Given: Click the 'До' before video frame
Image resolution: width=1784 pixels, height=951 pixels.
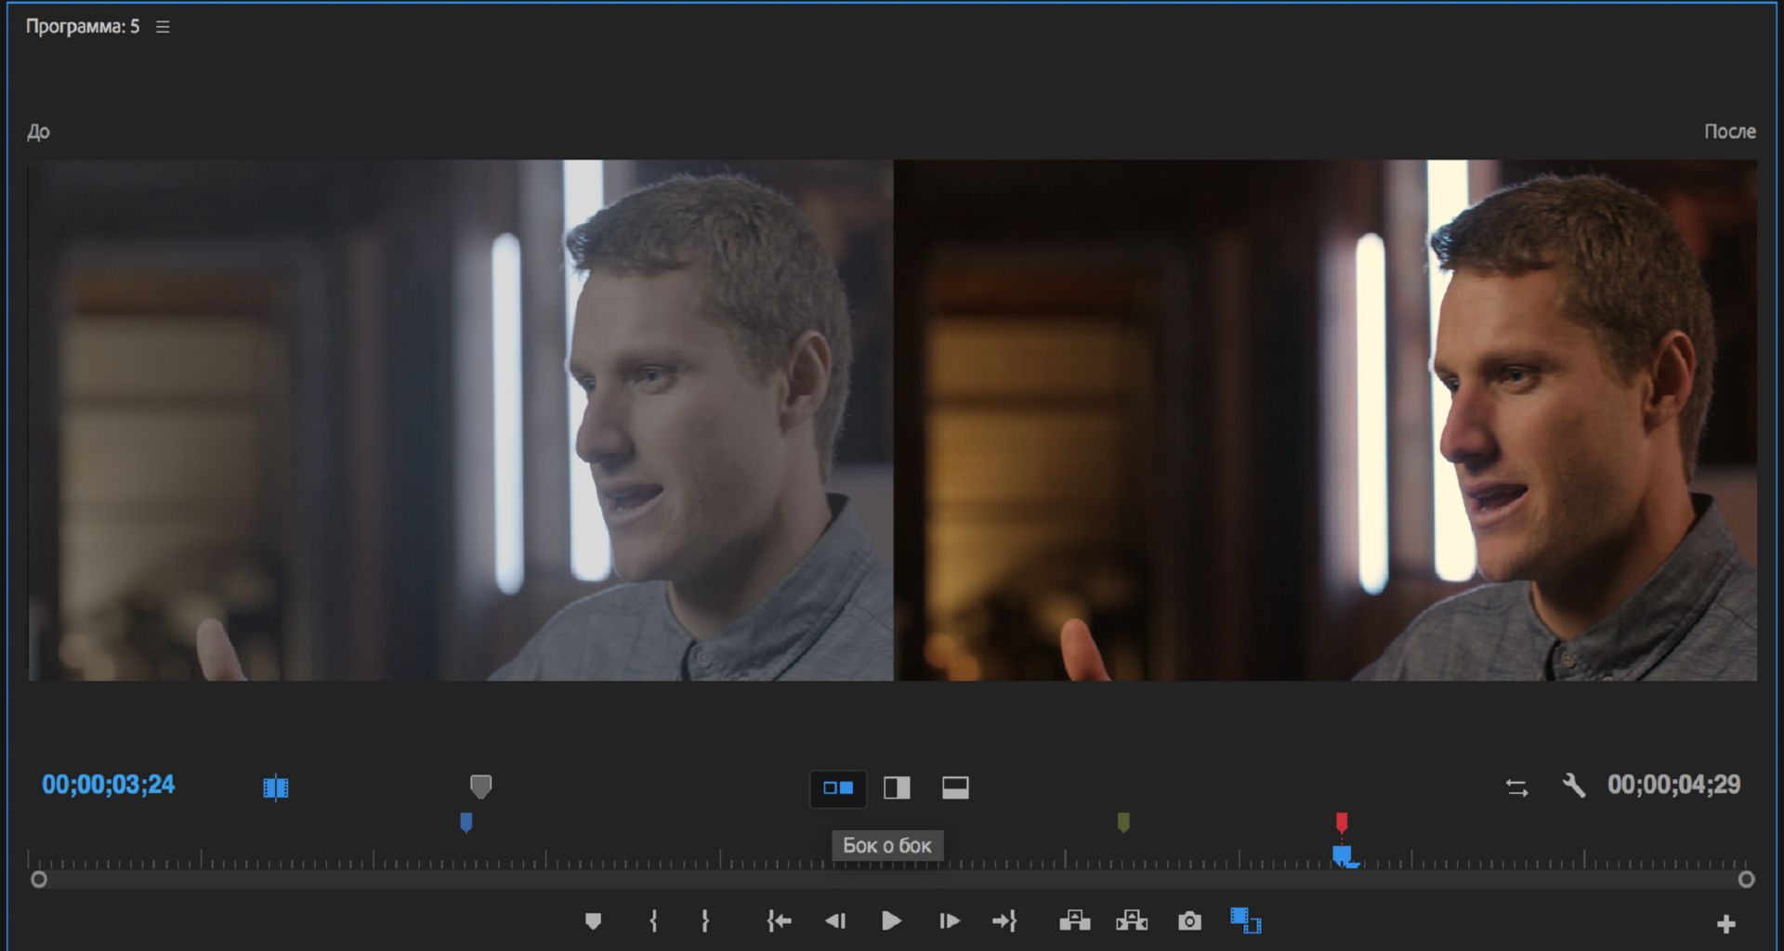Looking at the screenshot, I should 461,421.
